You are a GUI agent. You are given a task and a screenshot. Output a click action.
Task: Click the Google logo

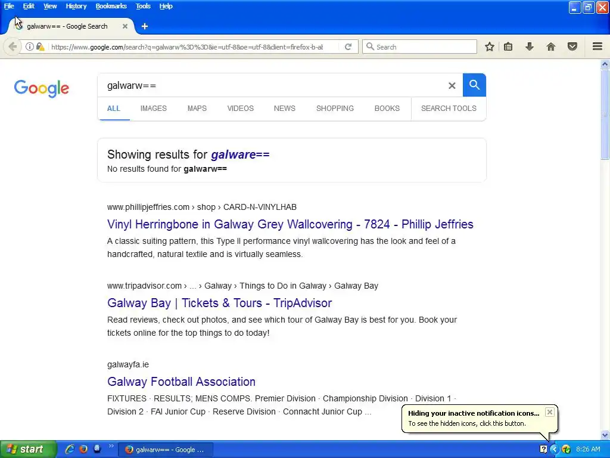coord(42,88)
